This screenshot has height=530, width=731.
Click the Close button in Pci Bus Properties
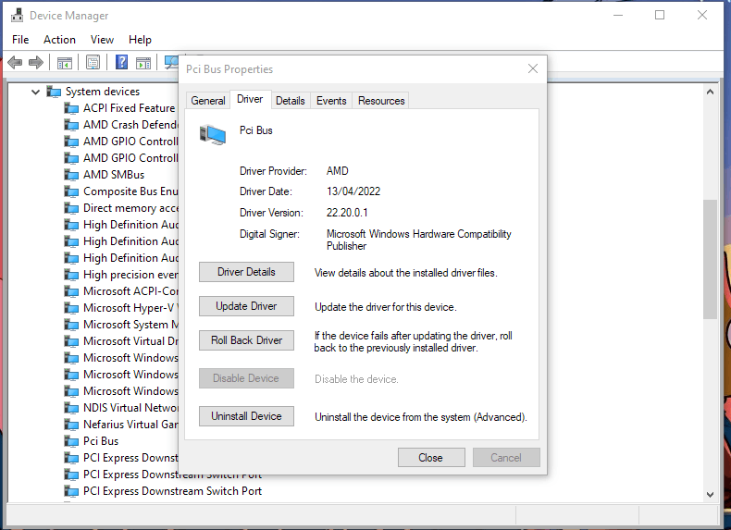pyautogui.click(x=431, y=458)
